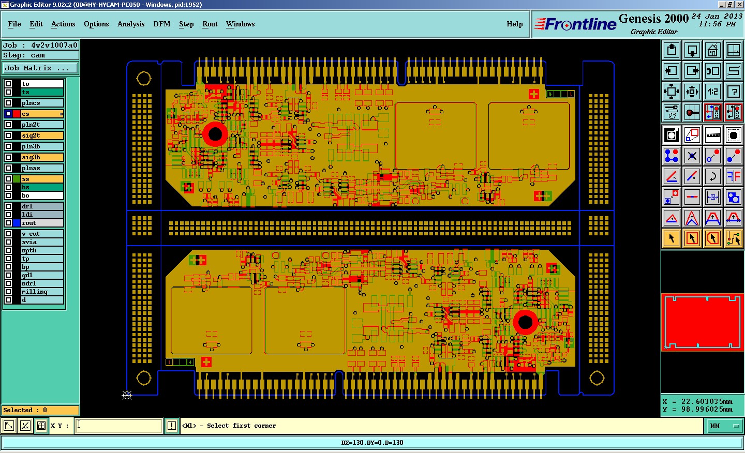Click the arrow-in-red-rectangle select icon
Viewport: 745px width, 453px height.
[692, 238]
